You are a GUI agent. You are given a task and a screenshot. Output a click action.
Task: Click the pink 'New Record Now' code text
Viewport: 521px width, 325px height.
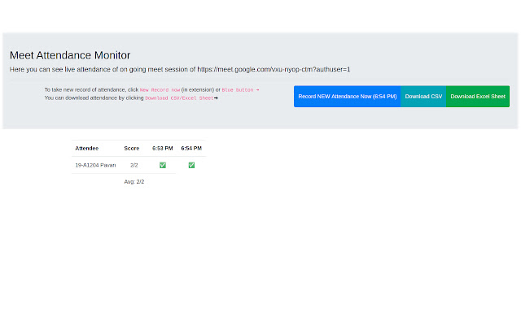pos(160,90)
